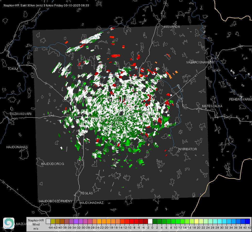Click the MÁTÉSZALKA town label
The image size is (252, 232).
(x=212, y=106)
